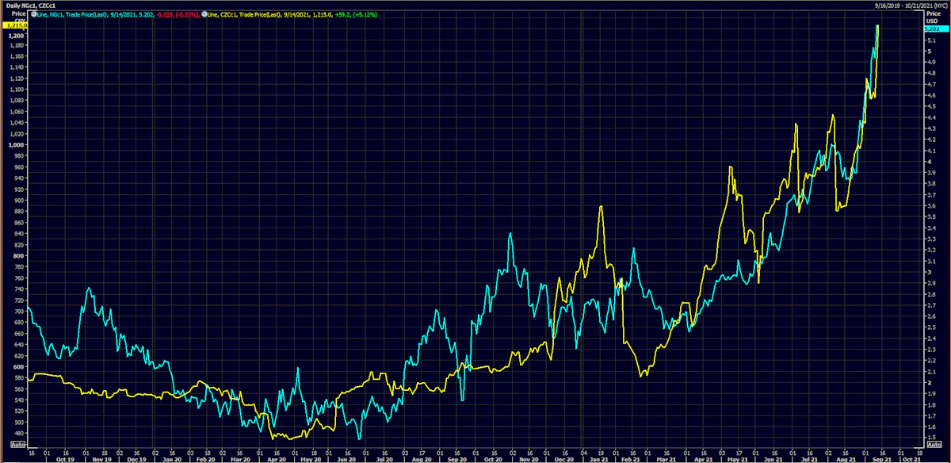Click the CZCc1 change value '+59.2, (+5.12%)'
951x463 pixels.
click(x=355, y=14)
